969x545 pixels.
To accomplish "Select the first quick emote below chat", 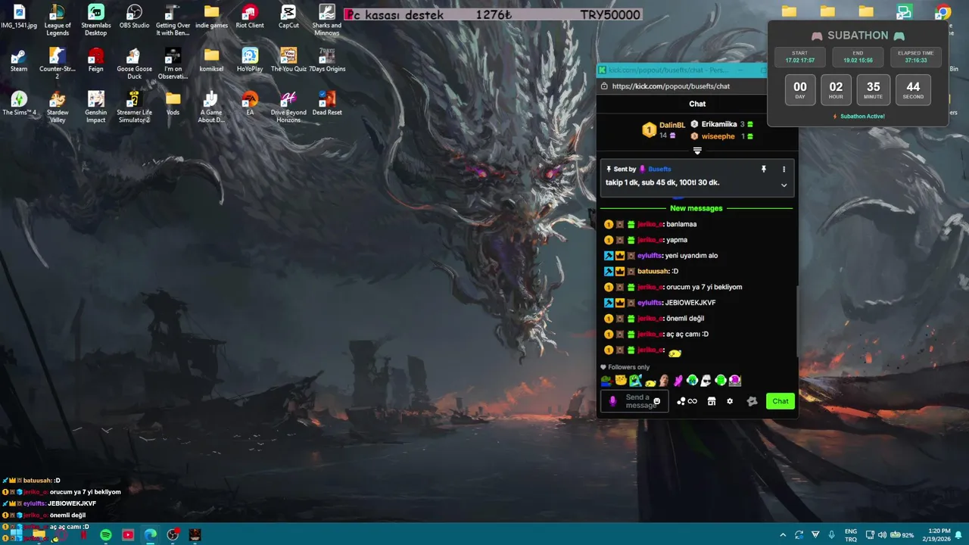I will 606,381.
